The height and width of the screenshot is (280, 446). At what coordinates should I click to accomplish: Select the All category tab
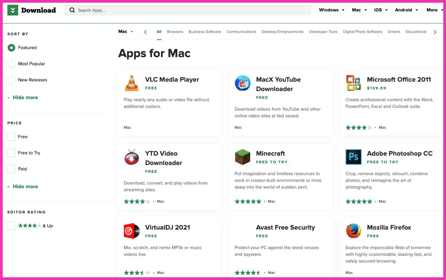pyautogui.click(x=159, y=32)
